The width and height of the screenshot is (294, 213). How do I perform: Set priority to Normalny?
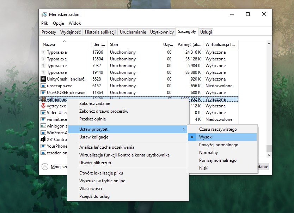pos(222,153)
